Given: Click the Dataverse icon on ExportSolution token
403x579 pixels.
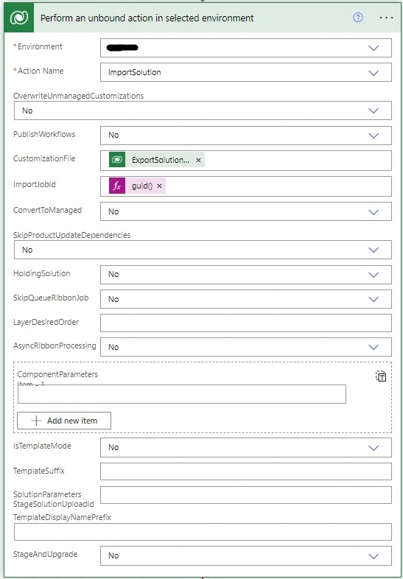Looking at the screenshot, I should pos(117,160).
